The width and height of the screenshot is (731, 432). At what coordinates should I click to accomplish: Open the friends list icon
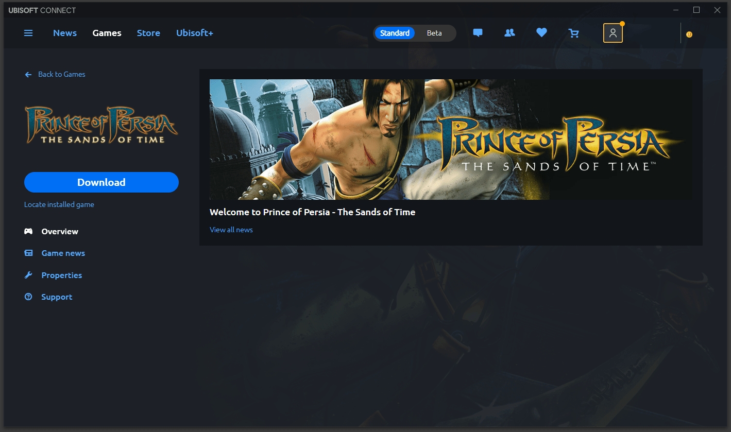509,33
